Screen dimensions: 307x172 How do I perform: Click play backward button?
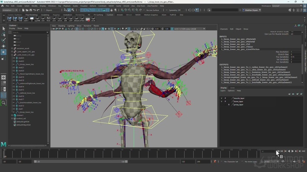[x=289, y=151]
